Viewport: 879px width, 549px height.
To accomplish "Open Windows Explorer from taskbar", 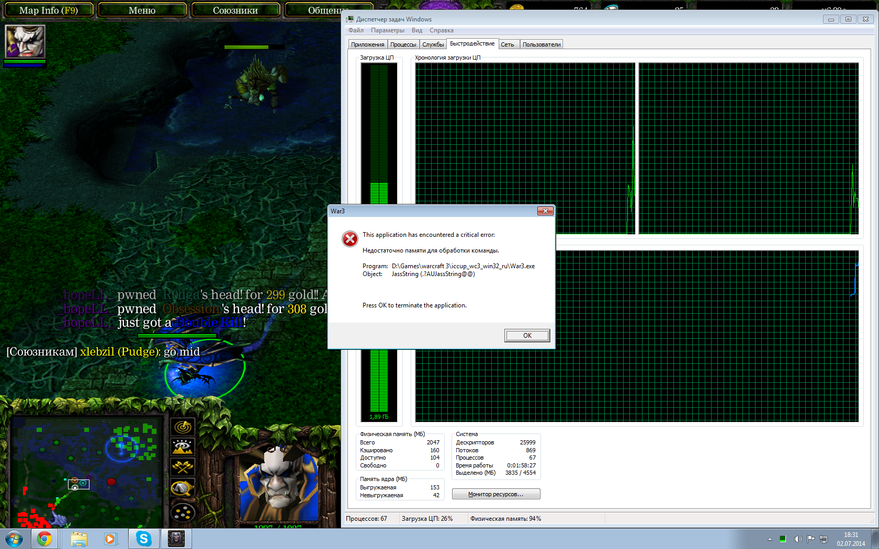I will point(79,539).
